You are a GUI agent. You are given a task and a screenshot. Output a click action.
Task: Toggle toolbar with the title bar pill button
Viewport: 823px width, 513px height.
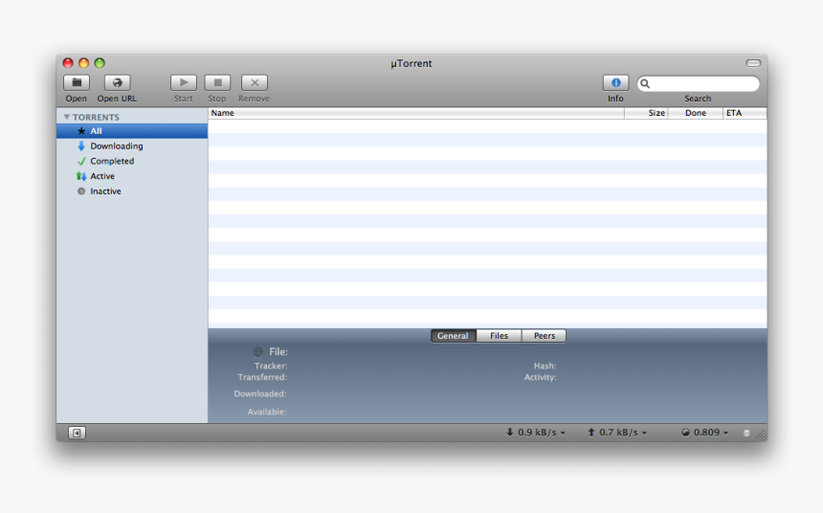pos(753,63)
